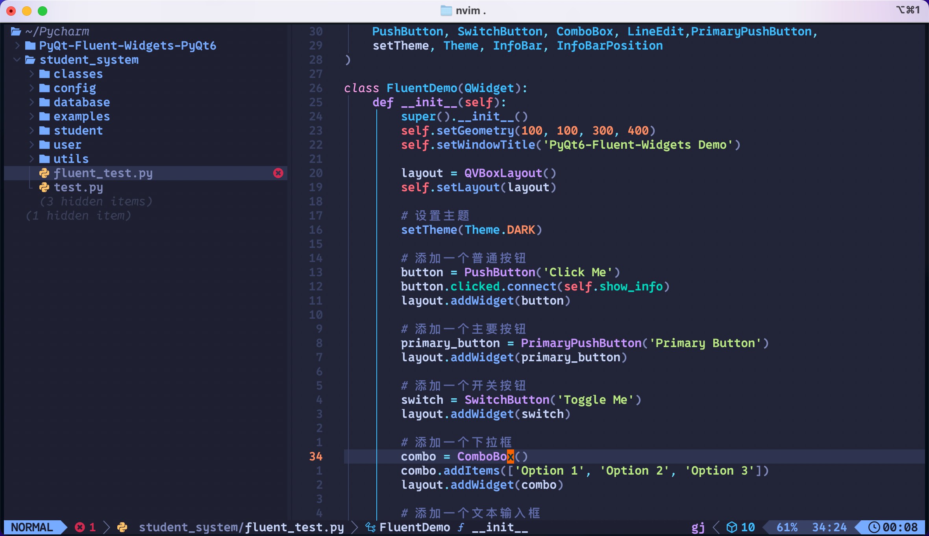This screenshot has height=536, width=929.
Task: Click the 61% scroll position indicator
Action: [x=787, y=527]
